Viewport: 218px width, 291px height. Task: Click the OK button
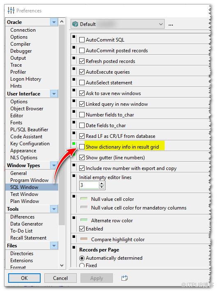tap(24, 278)
